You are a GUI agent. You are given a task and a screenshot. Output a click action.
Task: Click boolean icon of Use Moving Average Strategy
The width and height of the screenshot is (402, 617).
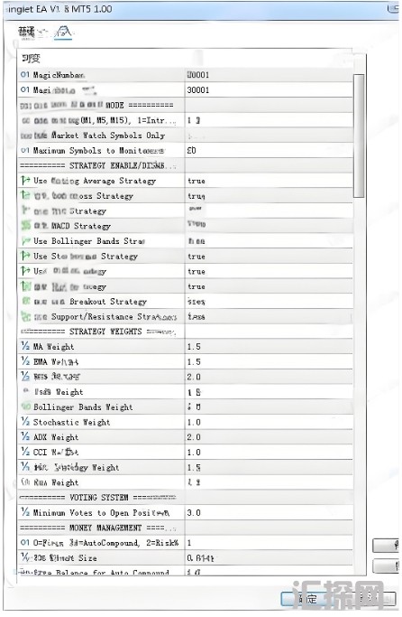point(25,180)
